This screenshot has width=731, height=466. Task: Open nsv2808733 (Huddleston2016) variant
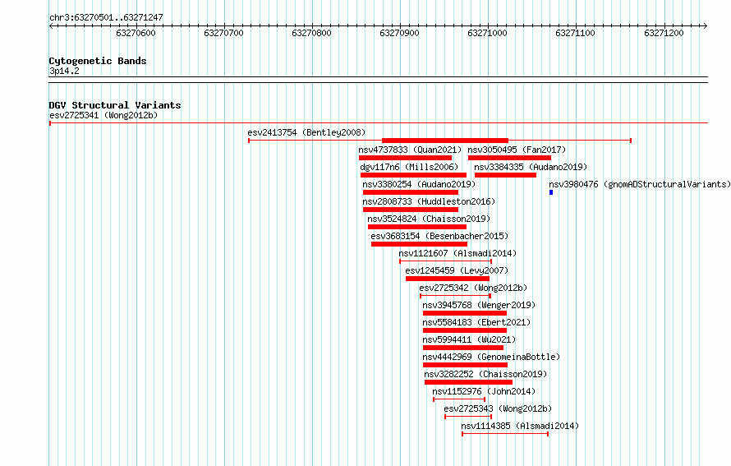click(x=429, y=201)
